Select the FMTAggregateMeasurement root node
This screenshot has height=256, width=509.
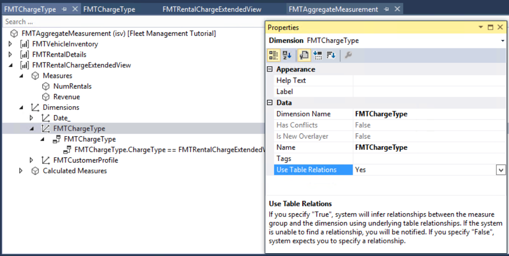coord(118,33)
